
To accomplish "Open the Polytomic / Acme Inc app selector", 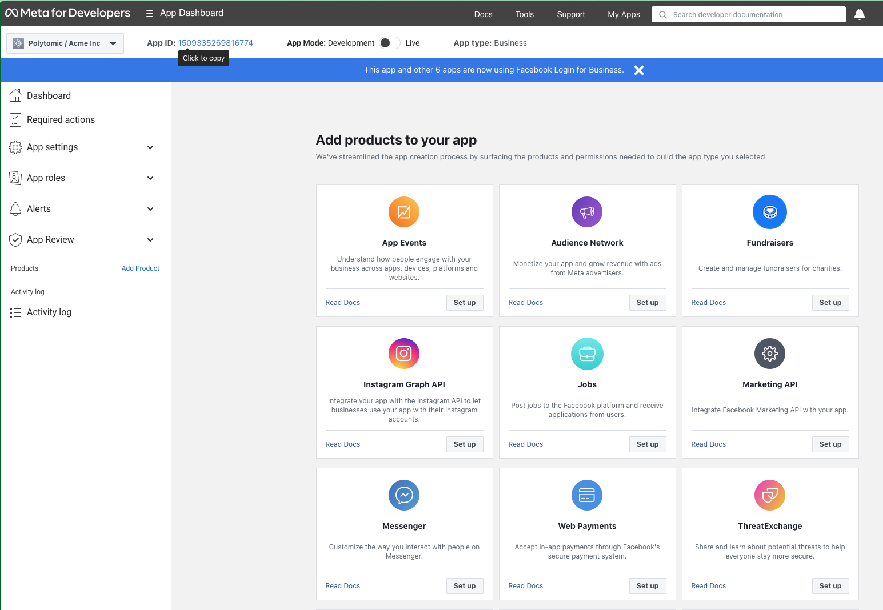I will 65,43.
